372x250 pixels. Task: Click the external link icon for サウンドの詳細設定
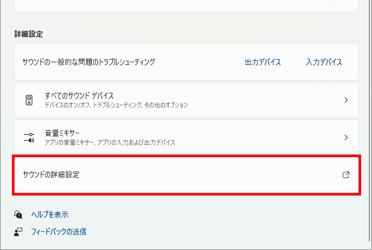pos(346,175)
